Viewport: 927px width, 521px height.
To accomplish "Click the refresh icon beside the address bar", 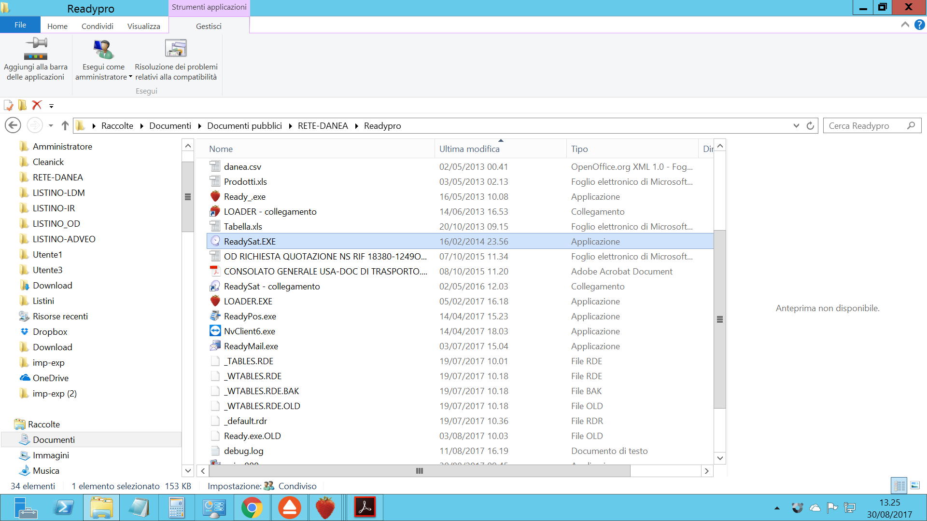I will click(x=811, y=126).
